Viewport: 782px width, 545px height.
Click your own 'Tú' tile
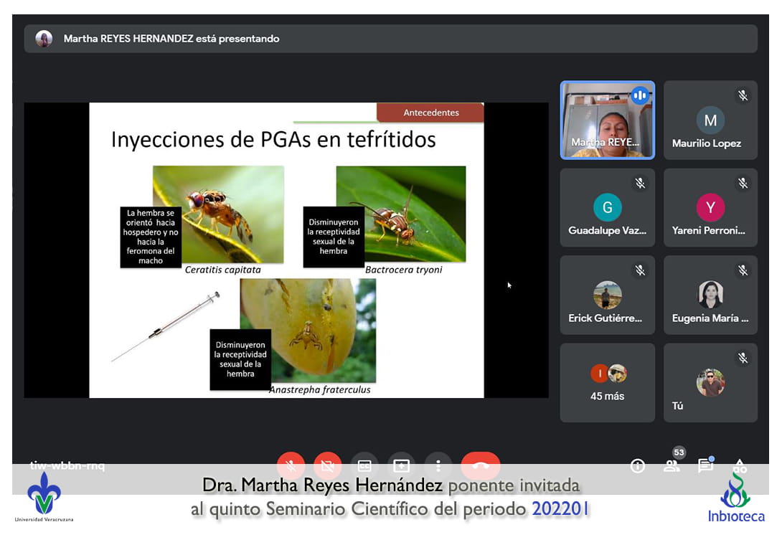[710, 383]
